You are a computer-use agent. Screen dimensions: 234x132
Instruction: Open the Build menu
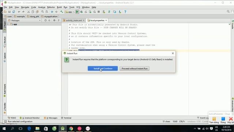[59, 7]
